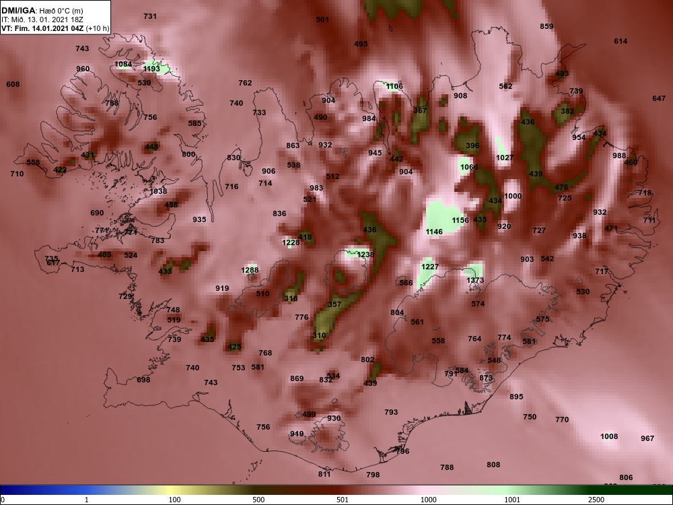Select the map value 405
The image size is (673, 505).
(x=104, y=255)
